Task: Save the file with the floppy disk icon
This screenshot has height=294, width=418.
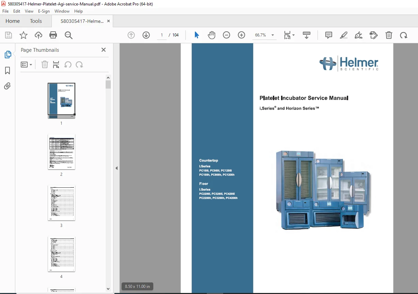Action: coord(9,35)
